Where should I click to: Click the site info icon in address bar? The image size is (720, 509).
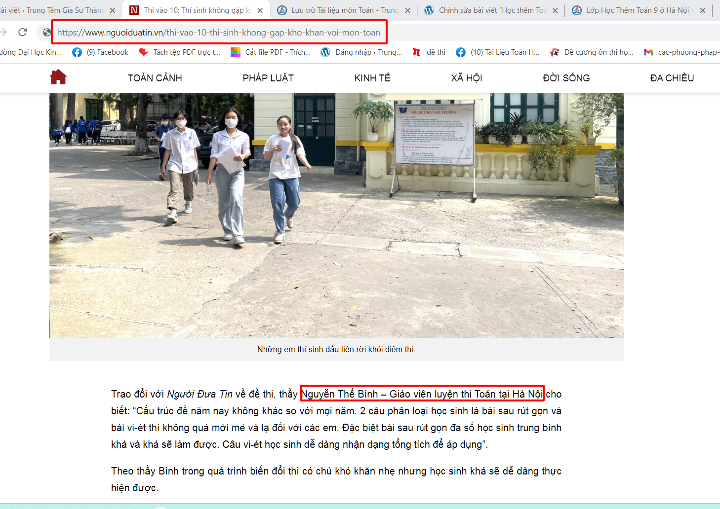47,33
